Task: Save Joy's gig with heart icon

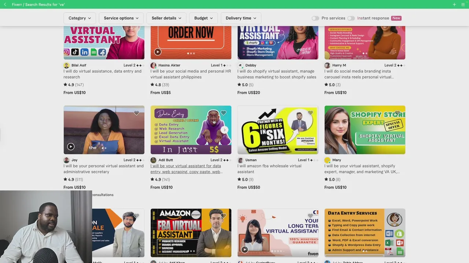Action: (x=136, y=113)
